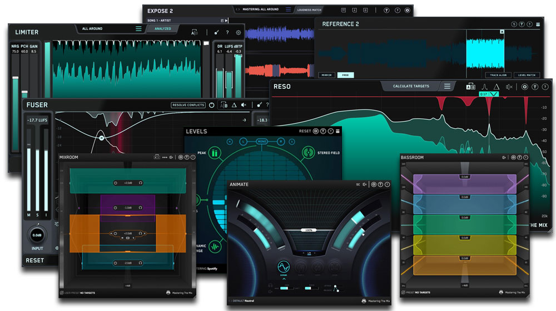
Task: Open Mixroom settings gear icon
Action: pyautogui.click(x=181, y=157)
